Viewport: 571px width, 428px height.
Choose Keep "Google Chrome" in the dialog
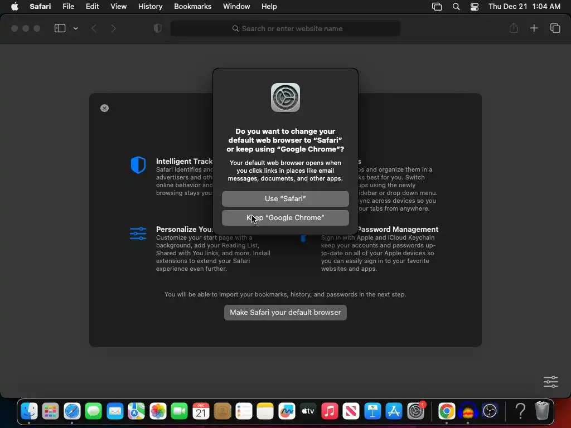285,218
